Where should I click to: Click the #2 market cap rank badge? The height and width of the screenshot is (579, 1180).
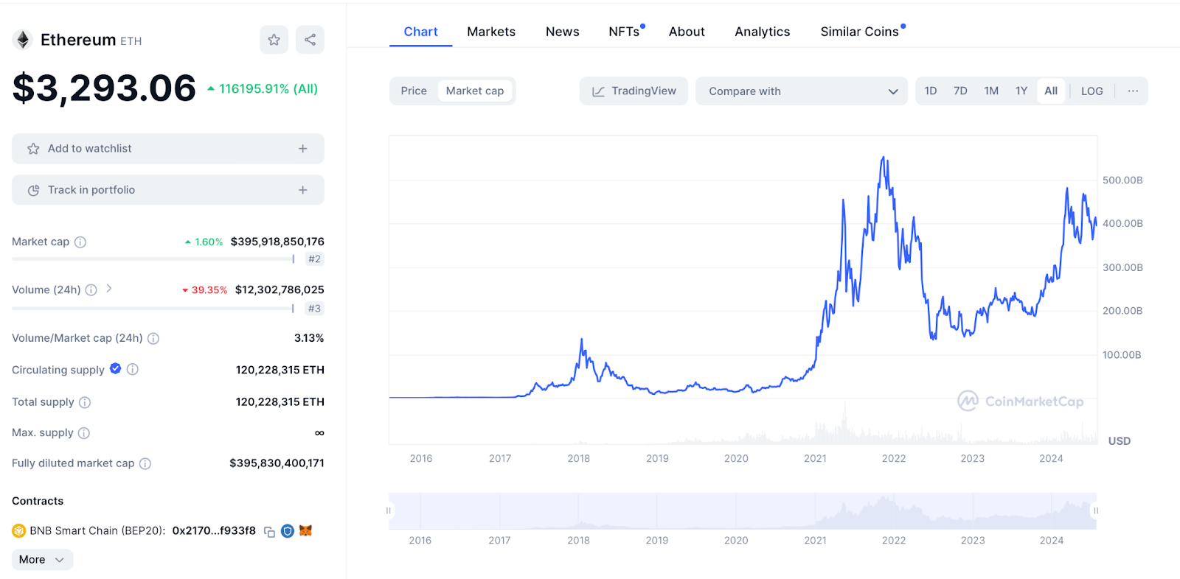[x=314, y=259]
